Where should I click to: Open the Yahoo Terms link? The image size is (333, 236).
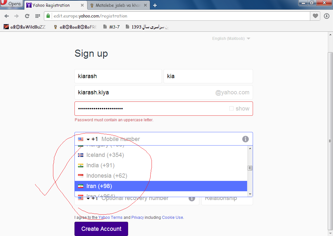tap(111, 218)
